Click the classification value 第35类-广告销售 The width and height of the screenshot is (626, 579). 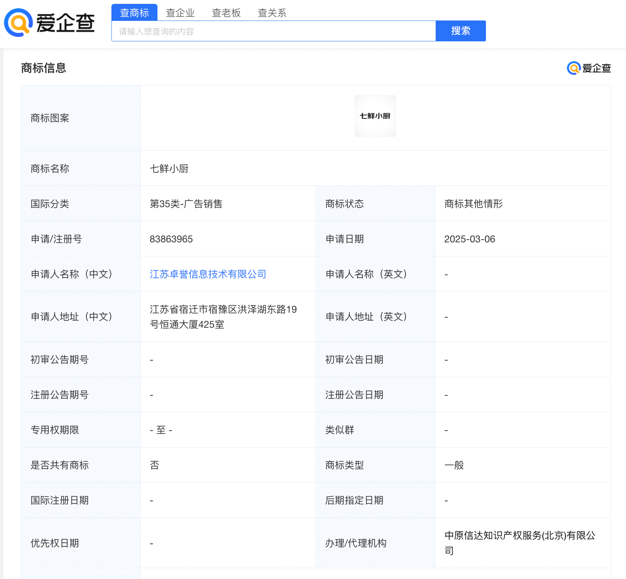(186, 204)
